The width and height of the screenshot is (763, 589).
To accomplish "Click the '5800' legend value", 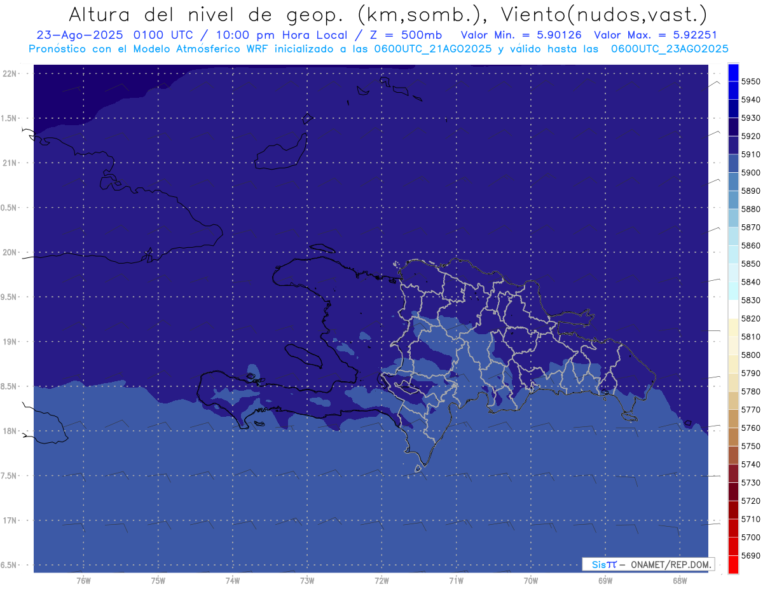I will (x=750, y=355).
